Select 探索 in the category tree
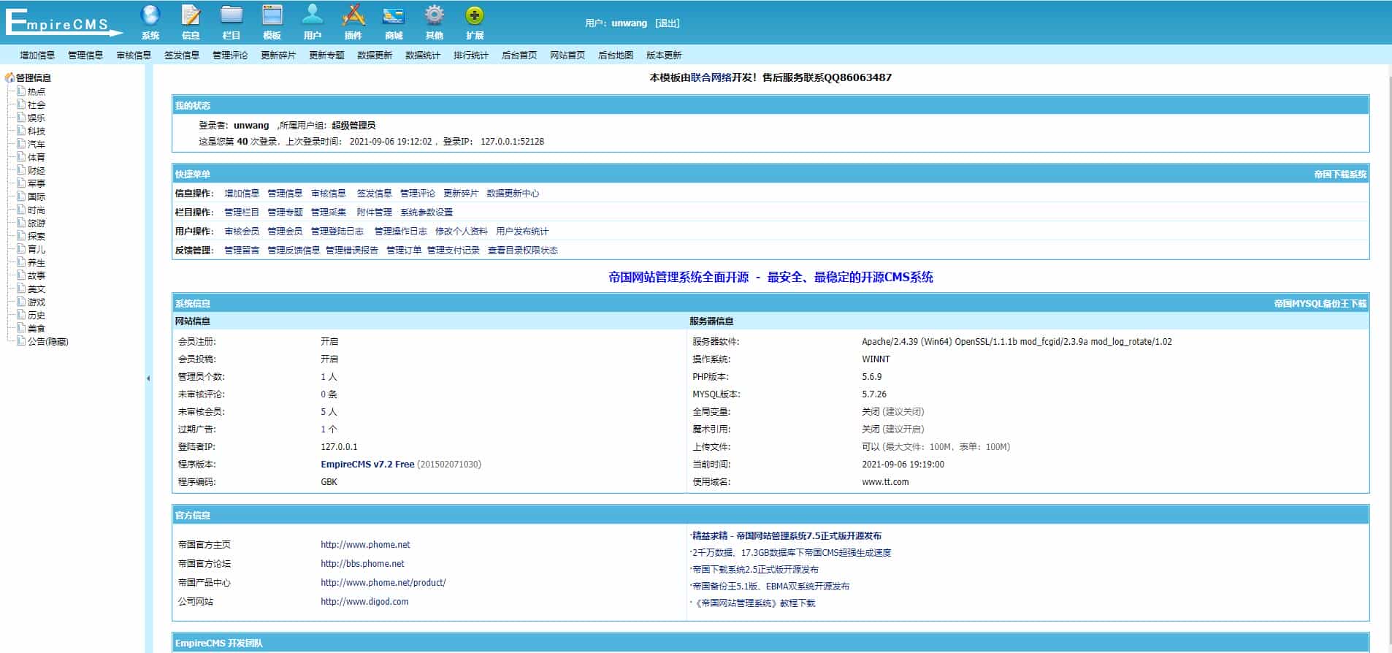This screenshot has height=653, width=1392. pos(37,236)
